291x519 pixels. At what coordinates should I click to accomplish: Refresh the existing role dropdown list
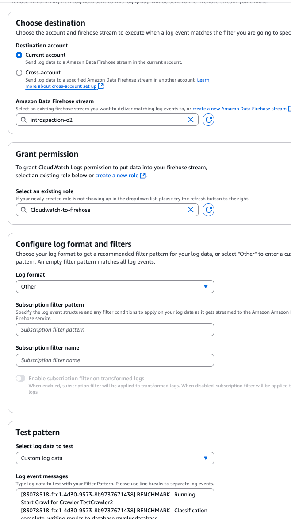208,210
